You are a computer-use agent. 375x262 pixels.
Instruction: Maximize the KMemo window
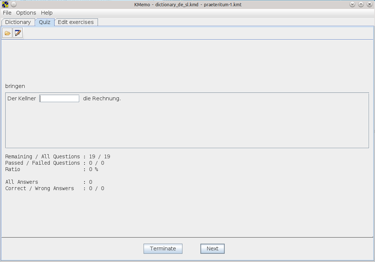coord(361,4)
